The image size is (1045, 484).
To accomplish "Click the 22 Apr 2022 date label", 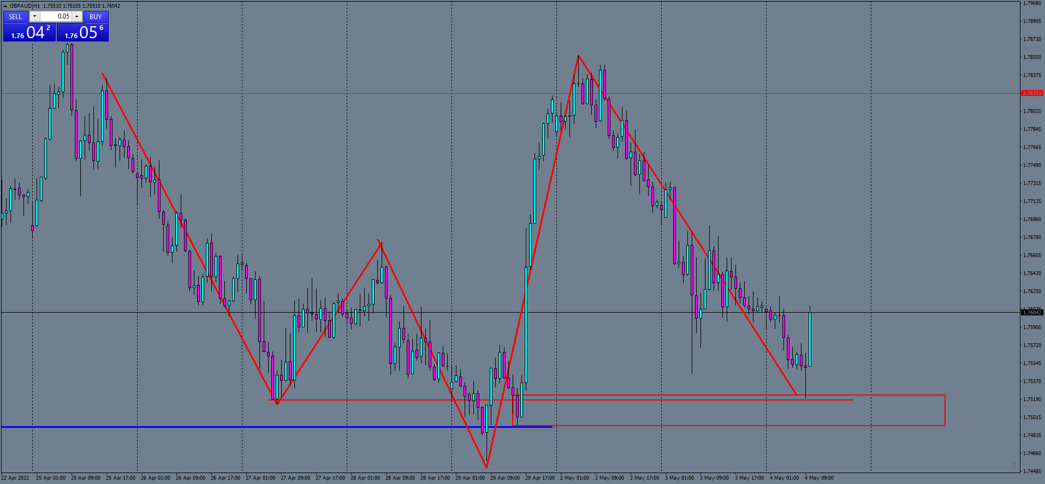I will tap(15, 478).
